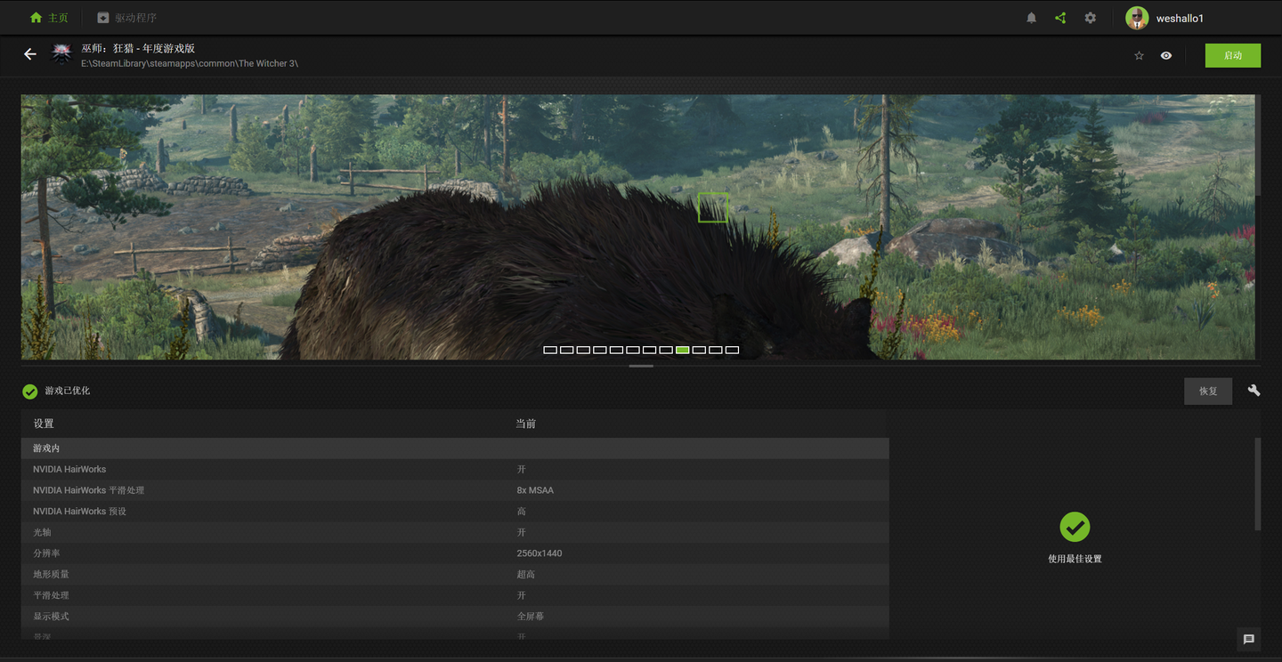This screenshot has width=1282, height=662.
Task: Click the 超高 terrain quality value
Action: tap(526, 575)
